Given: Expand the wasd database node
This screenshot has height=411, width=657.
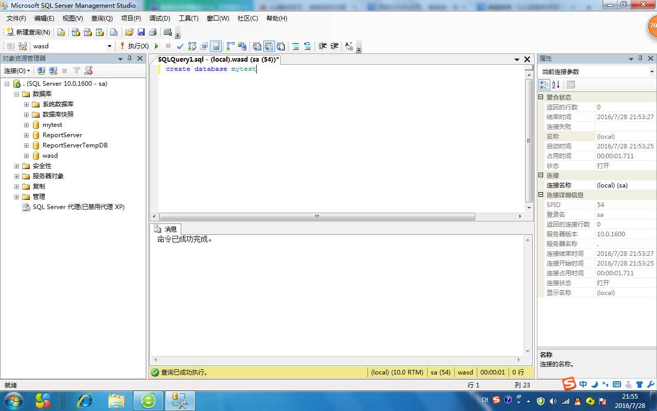Looking at the screenshot, I should point(26,156).
